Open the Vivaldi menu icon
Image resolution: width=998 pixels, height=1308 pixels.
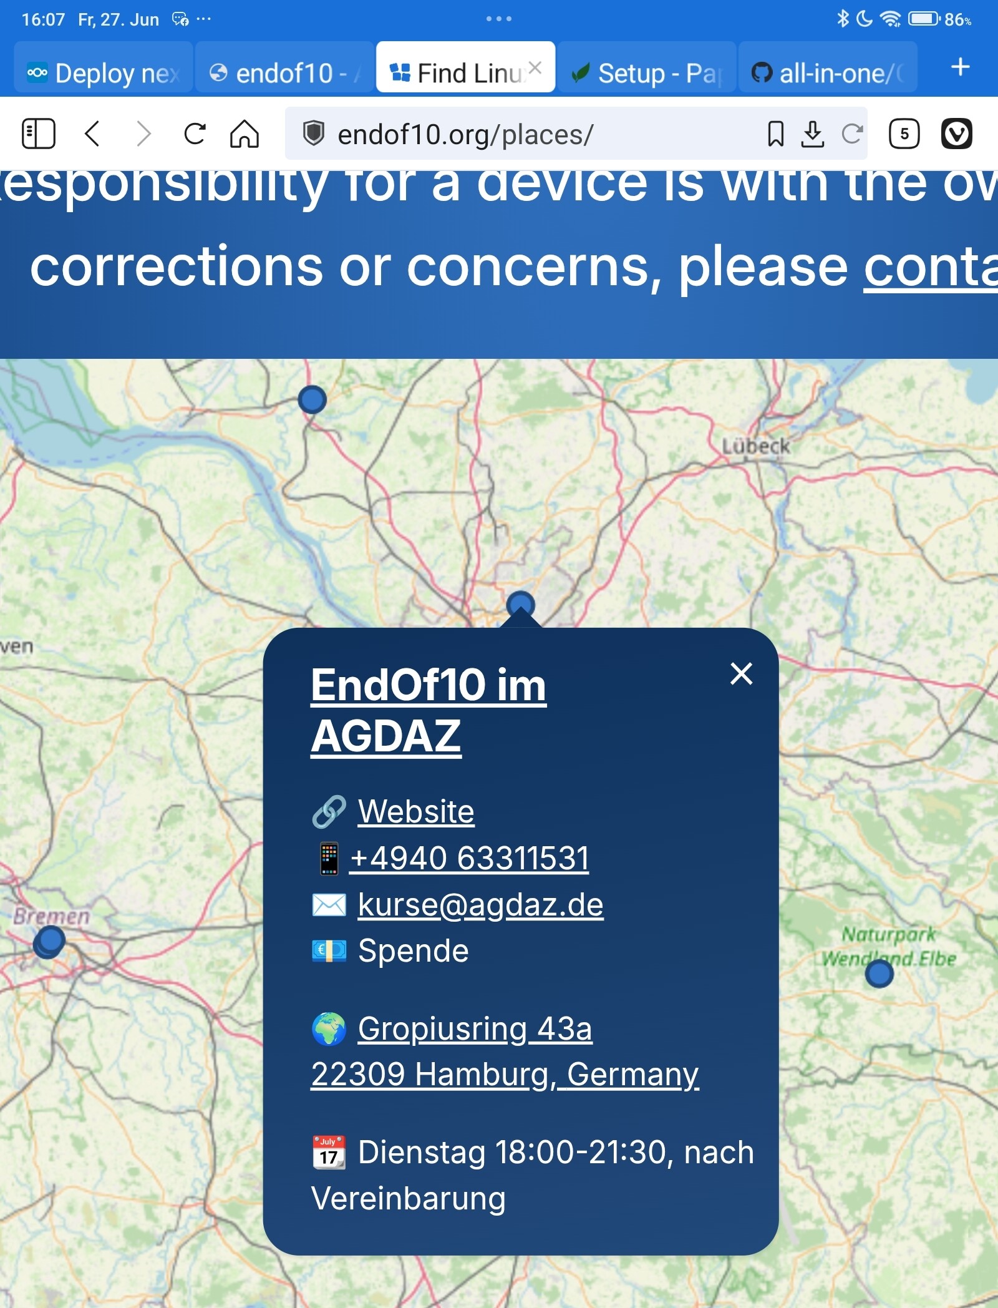[x=956, y=134]
